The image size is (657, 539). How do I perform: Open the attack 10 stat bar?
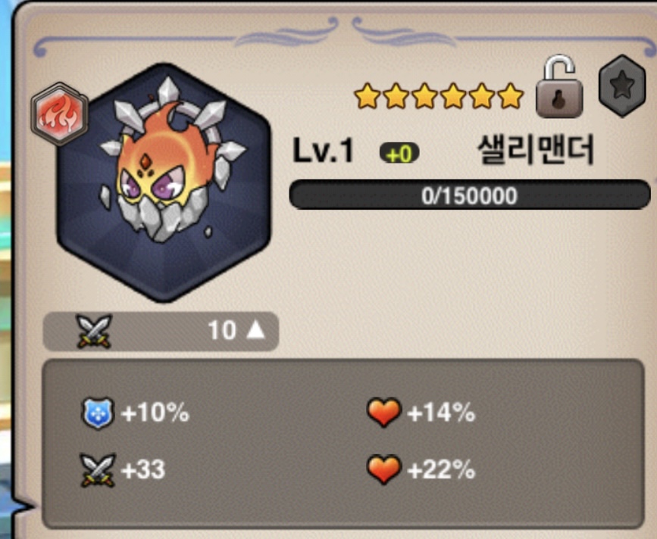click(x=161, y=332)
